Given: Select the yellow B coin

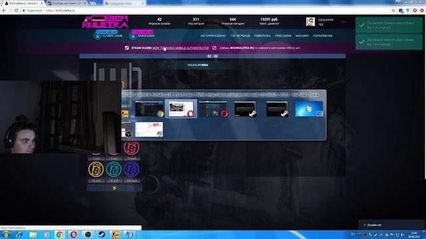Looking at the screenshot, I should coord(96,169).
